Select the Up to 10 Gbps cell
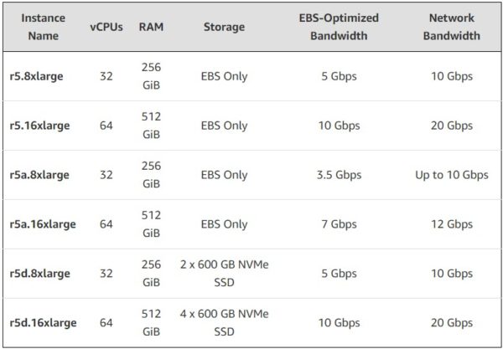503x349 pixels. 452,175
